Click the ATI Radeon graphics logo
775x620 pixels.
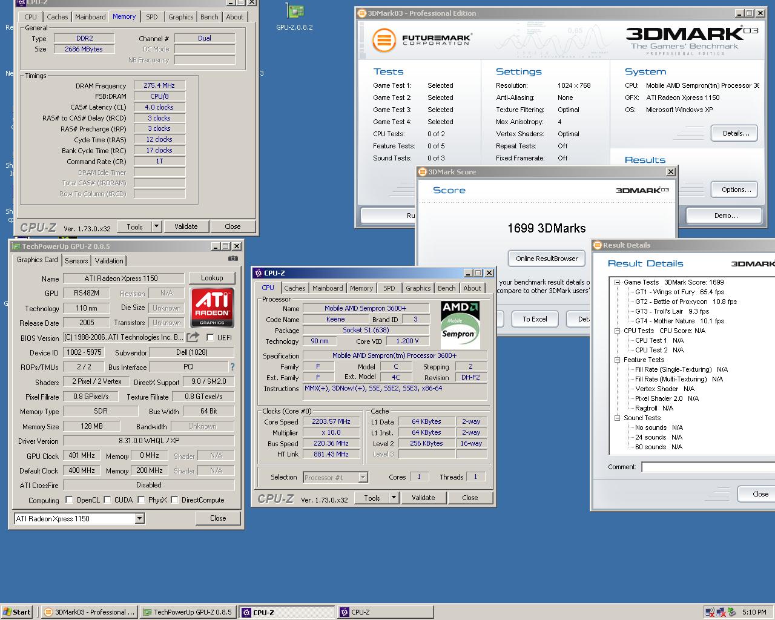[x=212, y=308]
